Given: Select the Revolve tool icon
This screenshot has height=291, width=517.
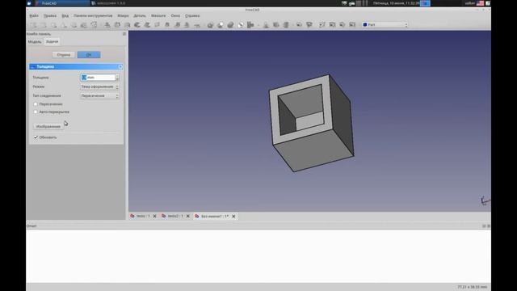Looking at the screenshot, I should [x=117, y=25].
